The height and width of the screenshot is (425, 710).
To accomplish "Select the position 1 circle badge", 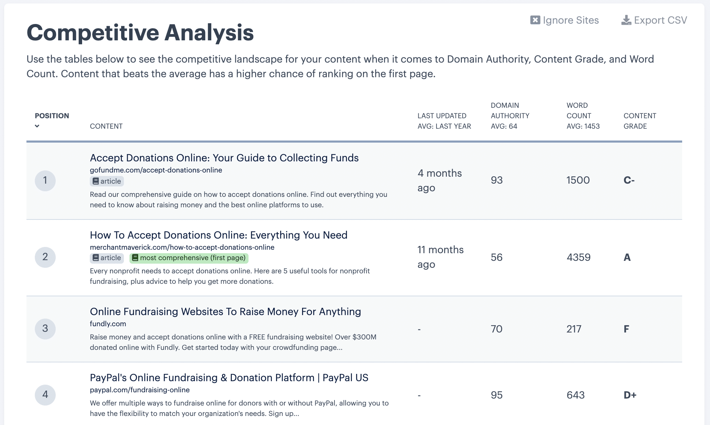I will (x=45, y=181).
